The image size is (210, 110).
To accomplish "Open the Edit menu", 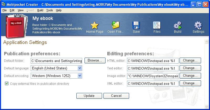I will pyautogui.click(x=12, y=10).
